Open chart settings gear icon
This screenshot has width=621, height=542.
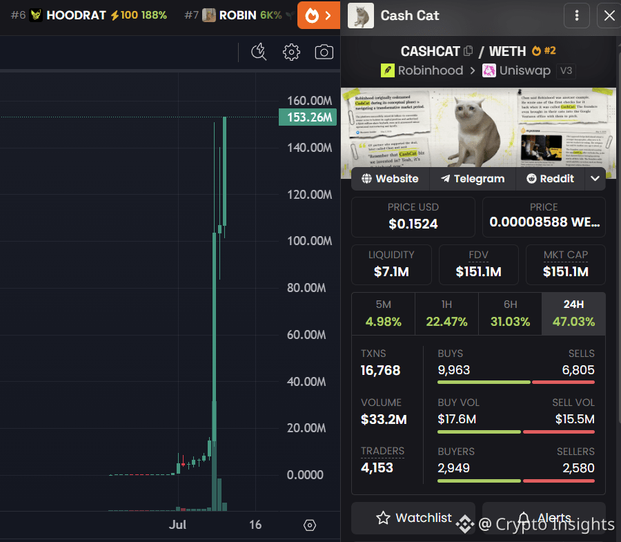tap(291, 52)
